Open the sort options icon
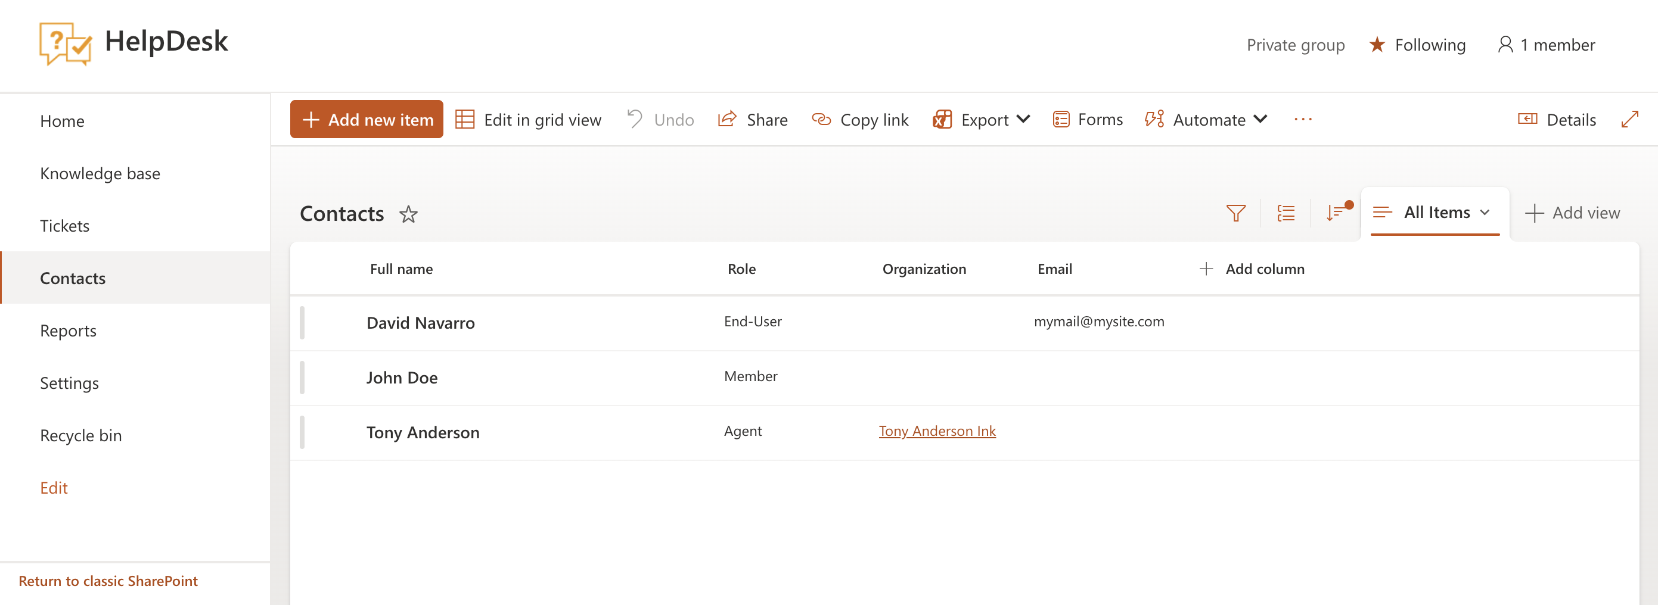 [x=1336, y=213]
